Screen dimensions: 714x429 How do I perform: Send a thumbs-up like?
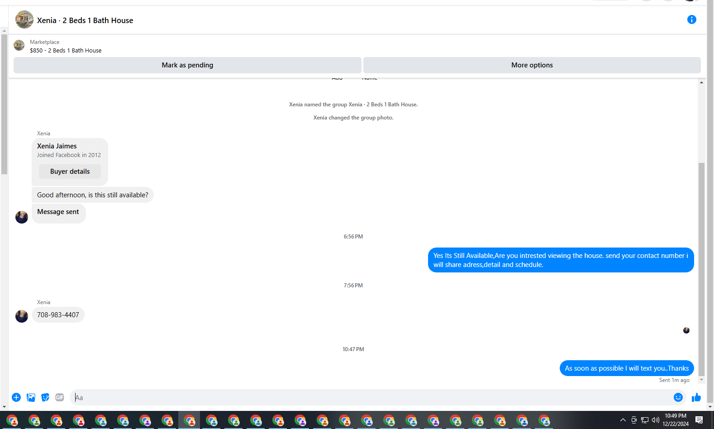coord(696,397)
